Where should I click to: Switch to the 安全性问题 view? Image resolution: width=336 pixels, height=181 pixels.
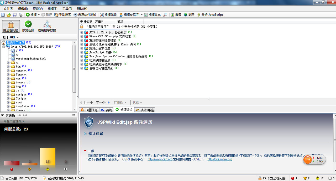11,26
